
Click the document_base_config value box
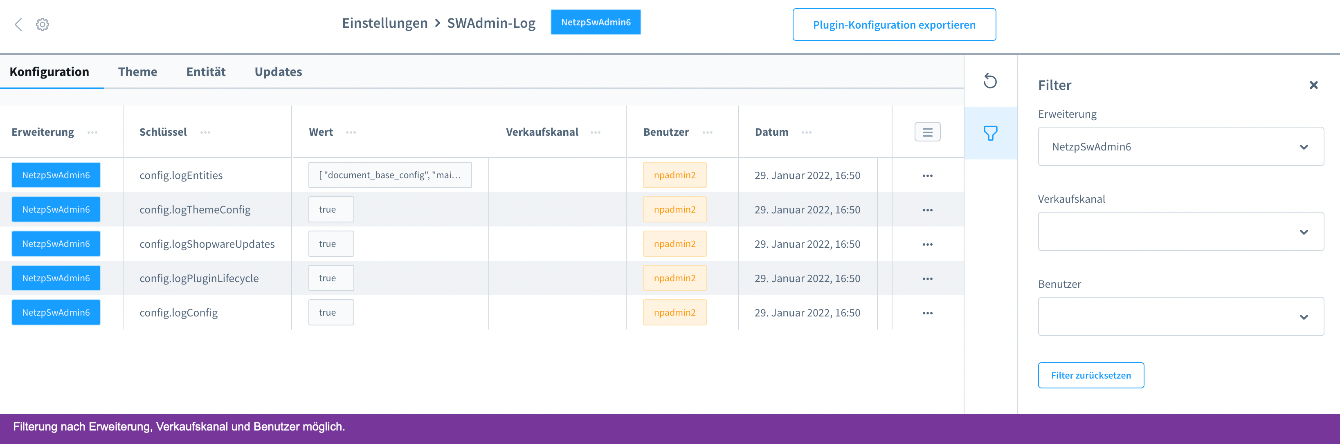[390, 175]
